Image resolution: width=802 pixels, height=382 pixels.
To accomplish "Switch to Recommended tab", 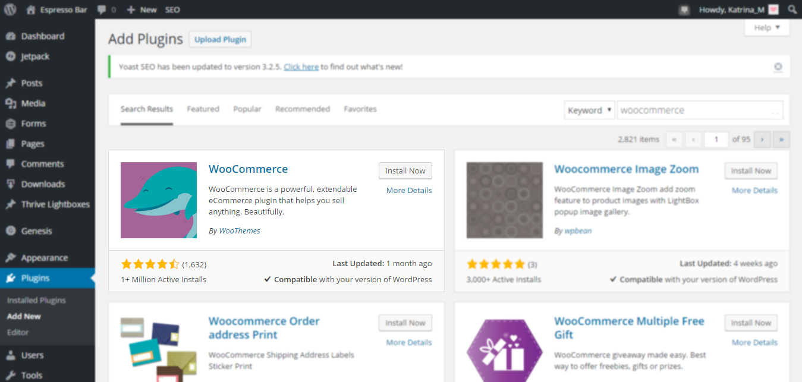I will 303,109.
